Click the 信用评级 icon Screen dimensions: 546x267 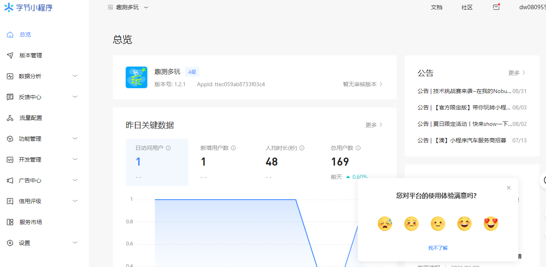pos(10,201)
